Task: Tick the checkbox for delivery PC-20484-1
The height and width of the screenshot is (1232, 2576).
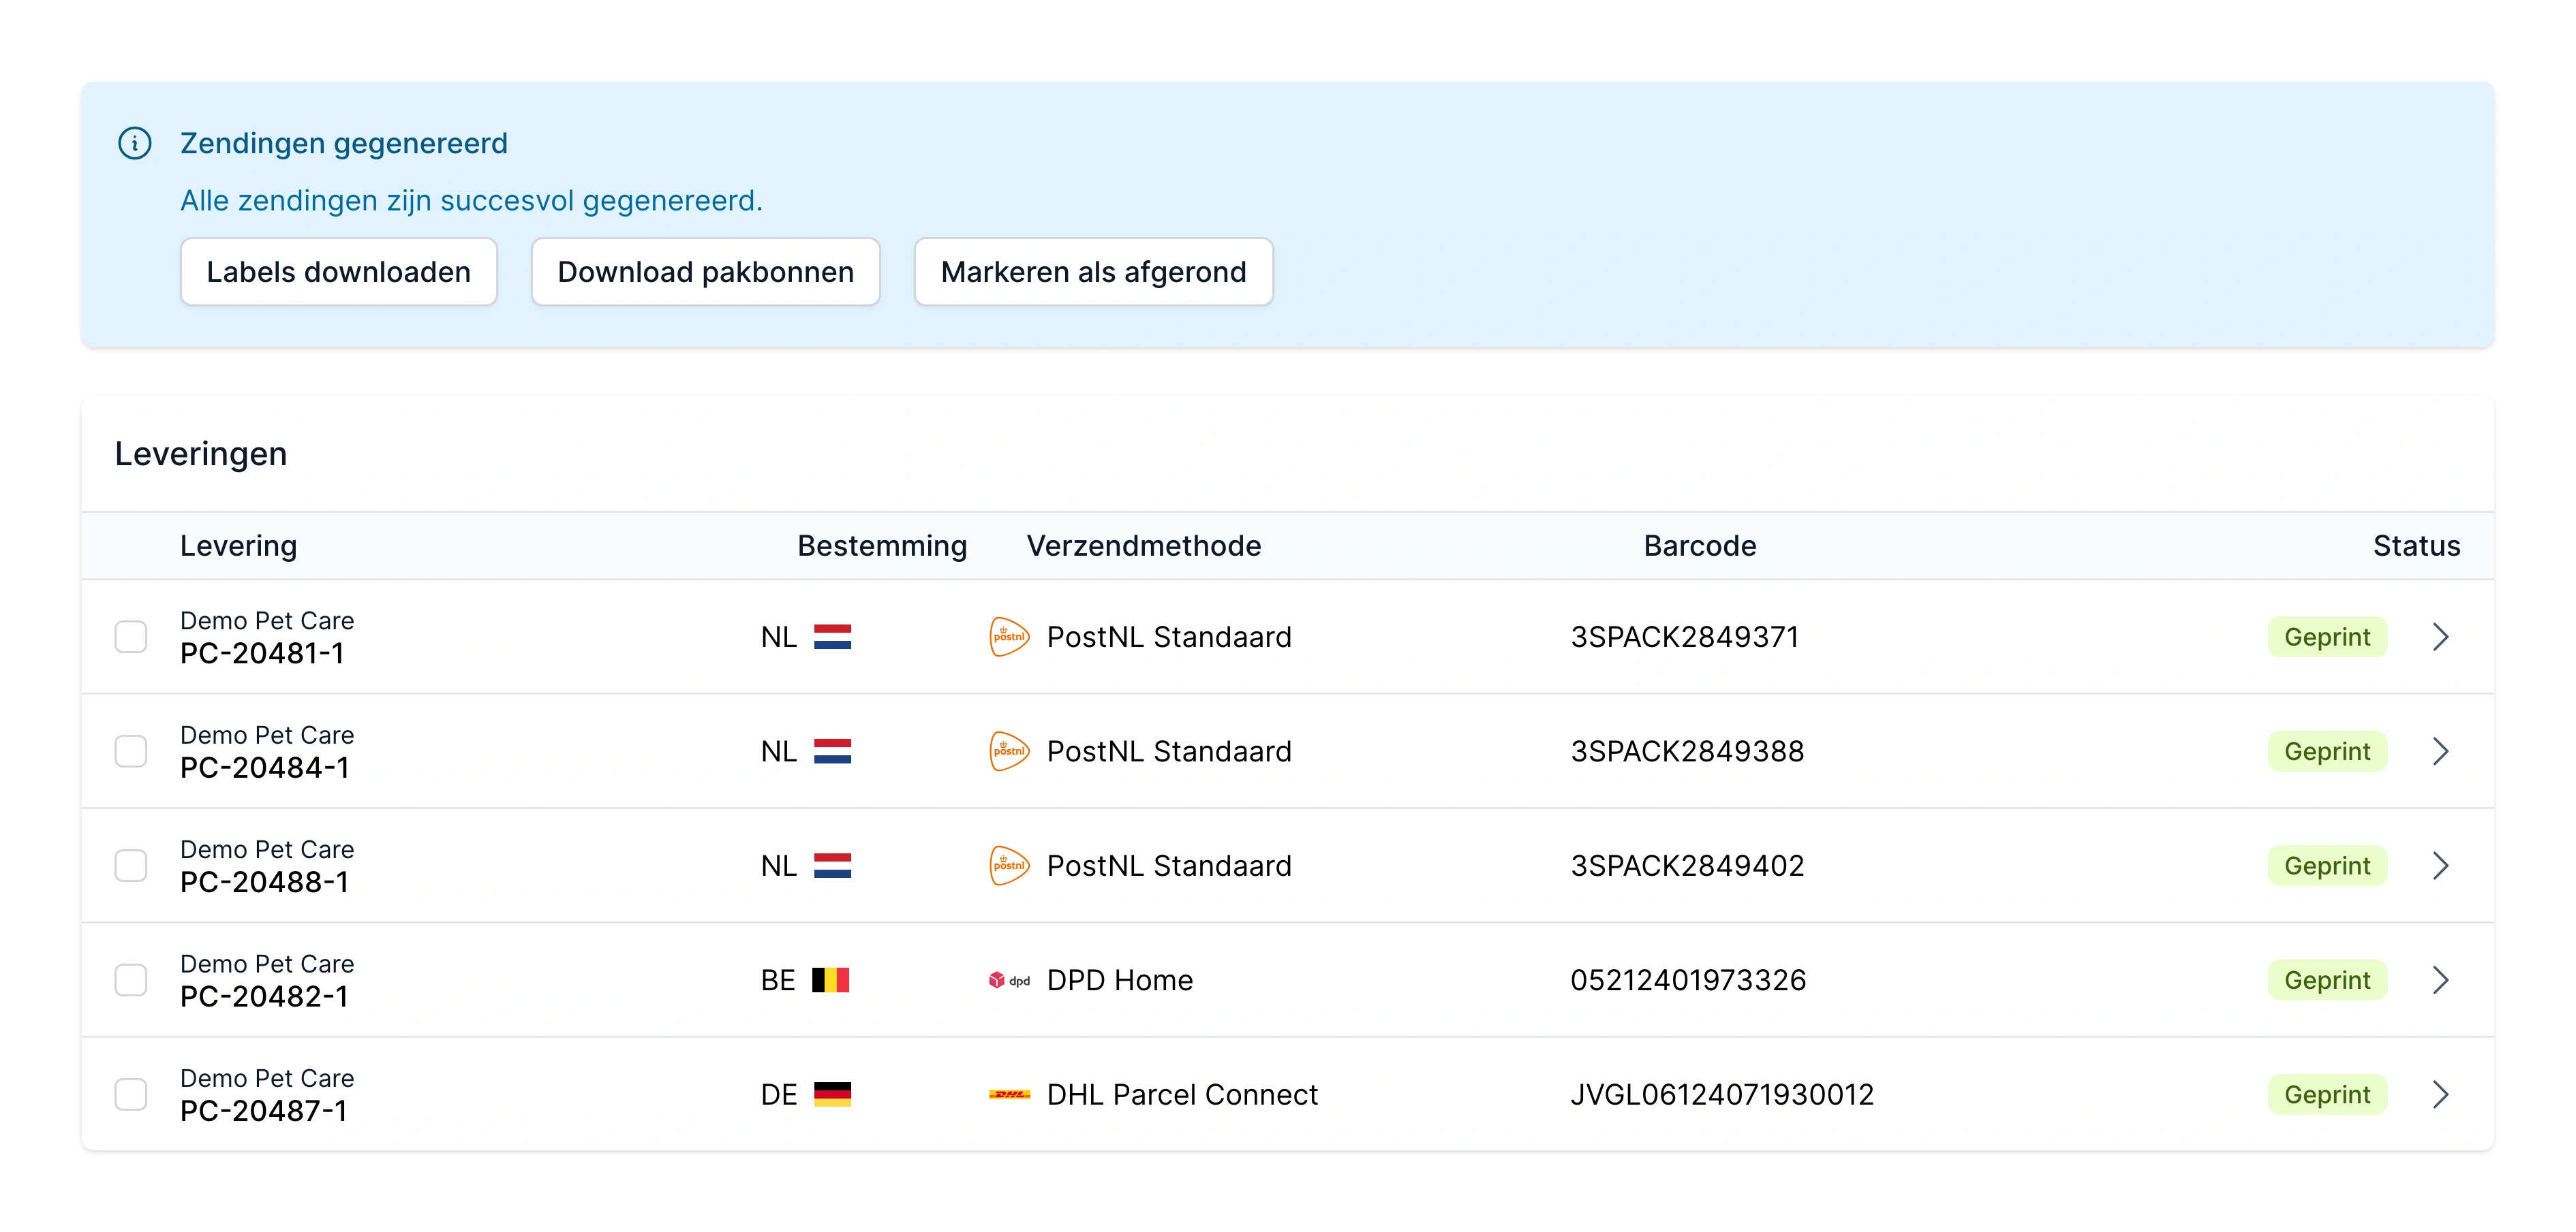Action: pyautogui.click(x=131, y=751)
